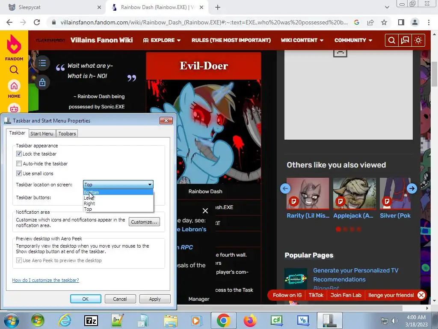Viewport: 438px width, 329px height.
Task: Expand the Community menu
Action: pyautogui.click(x=353, y=40)
